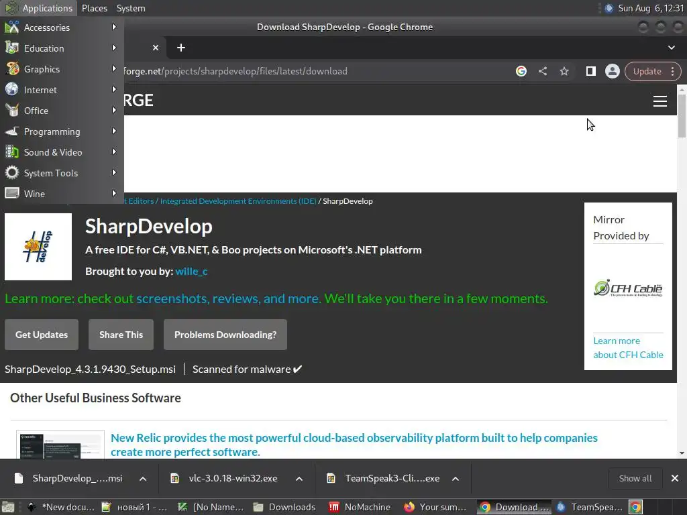Follow the Integrated Development Environments (IDE) breadcrumb

[x=238, y=201]
